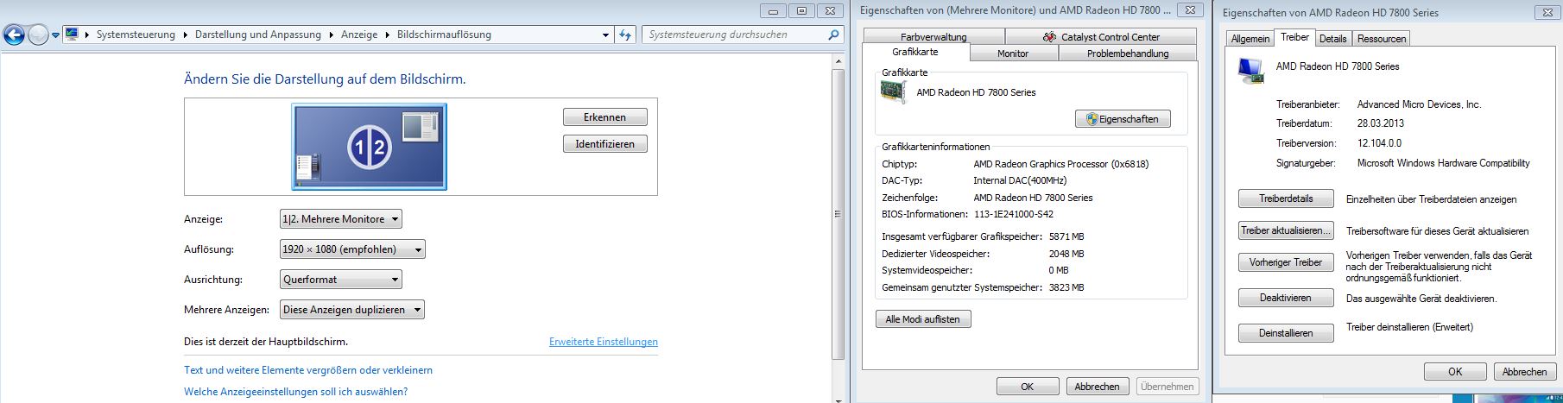Click the Catalyst Control Center tab icon
Image resolution: width=1563 pixels, height=403 pixels.
tap(1049, 37)
